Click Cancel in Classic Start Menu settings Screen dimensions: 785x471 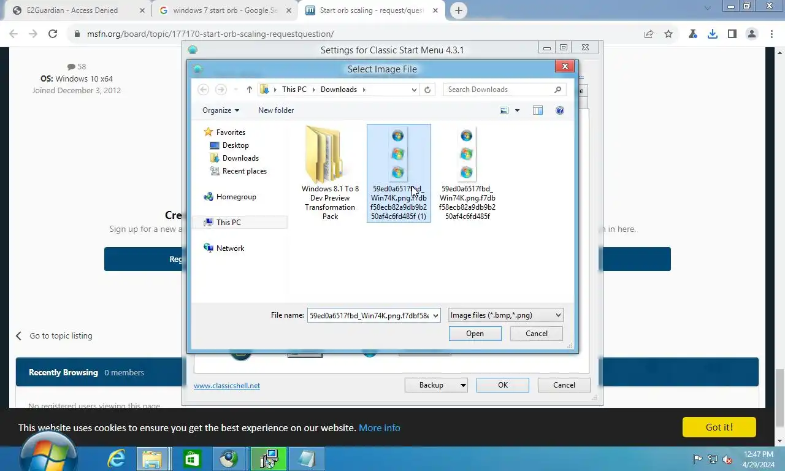coord(564,385)
